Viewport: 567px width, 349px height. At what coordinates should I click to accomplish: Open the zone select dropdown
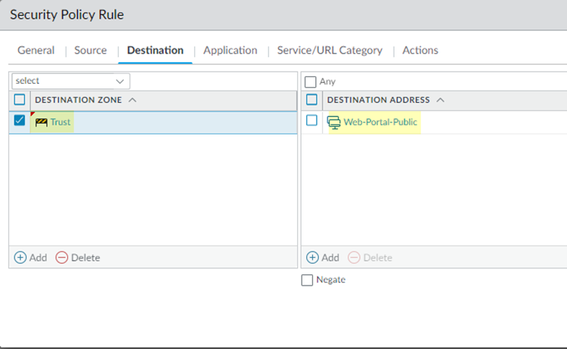tap(70, 81)
